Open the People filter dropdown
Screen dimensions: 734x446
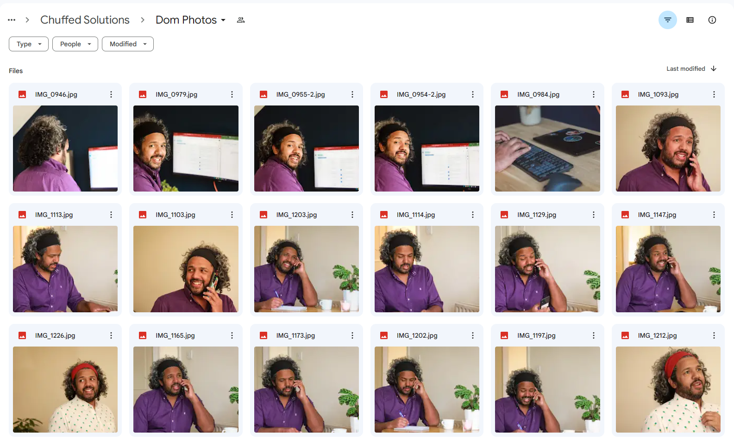75,44
